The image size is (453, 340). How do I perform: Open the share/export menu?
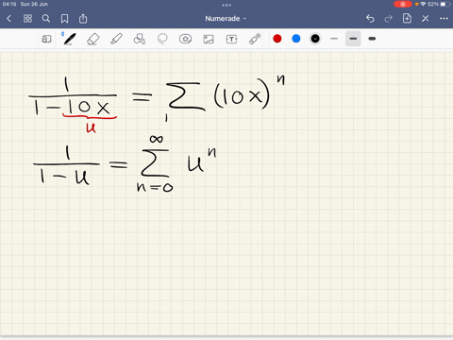tap(83, 19)
